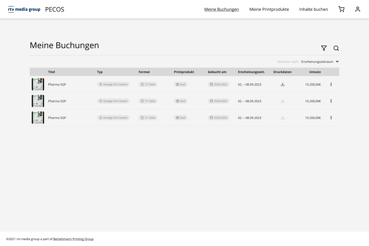Open the Meine Printprodukte page
Image resolution: width=369 pixels, height=246 pixels.
(269, 9)
